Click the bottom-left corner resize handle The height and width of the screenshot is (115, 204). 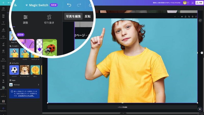[x=48, y=103]
